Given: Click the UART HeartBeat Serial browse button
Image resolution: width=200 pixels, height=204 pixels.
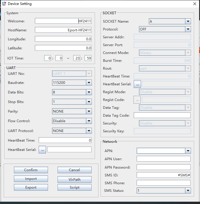Looking at the screenshot, I should point(42,150).
